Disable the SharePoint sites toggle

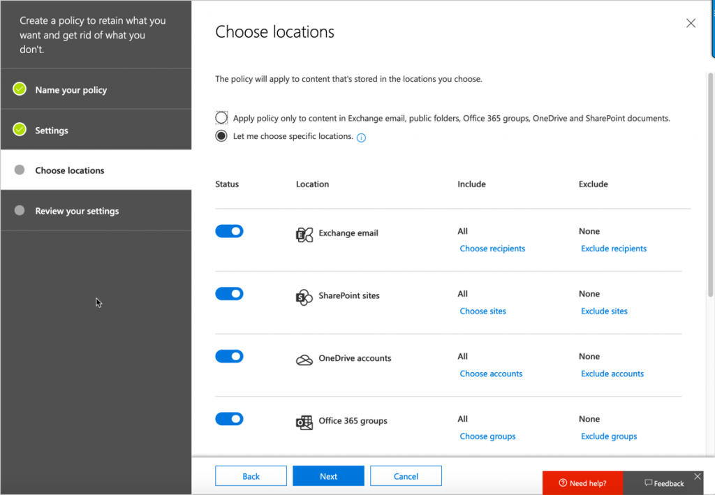[229, 294]
